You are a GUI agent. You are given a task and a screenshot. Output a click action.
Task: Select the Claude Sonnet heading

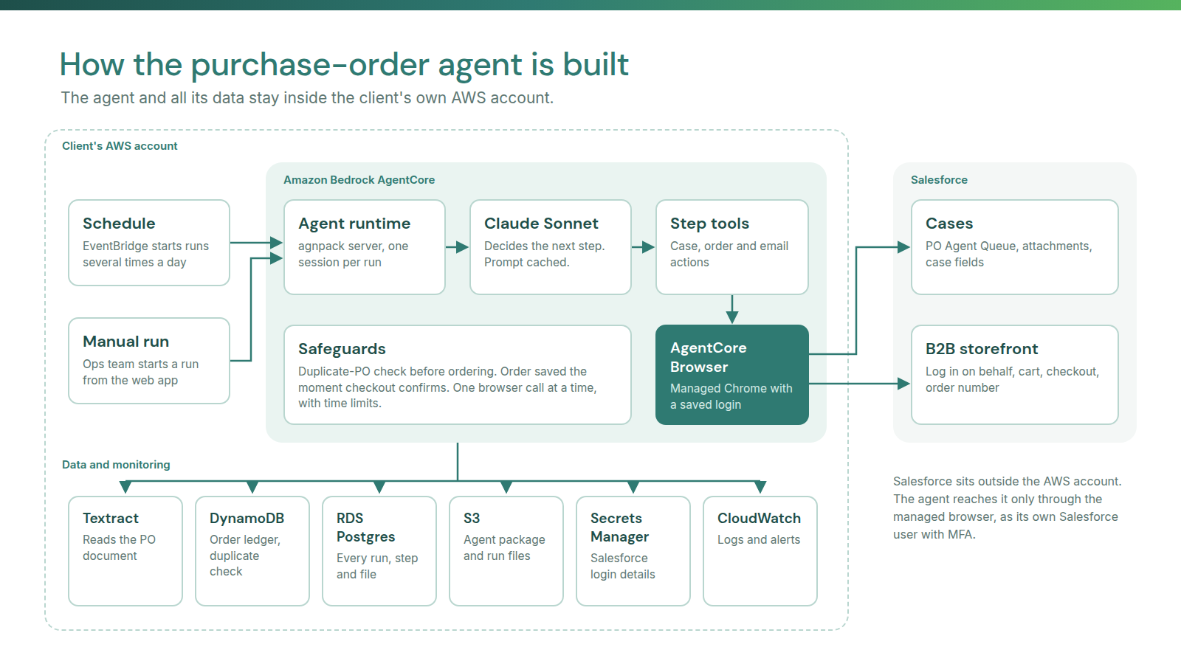tap(541, 224)
